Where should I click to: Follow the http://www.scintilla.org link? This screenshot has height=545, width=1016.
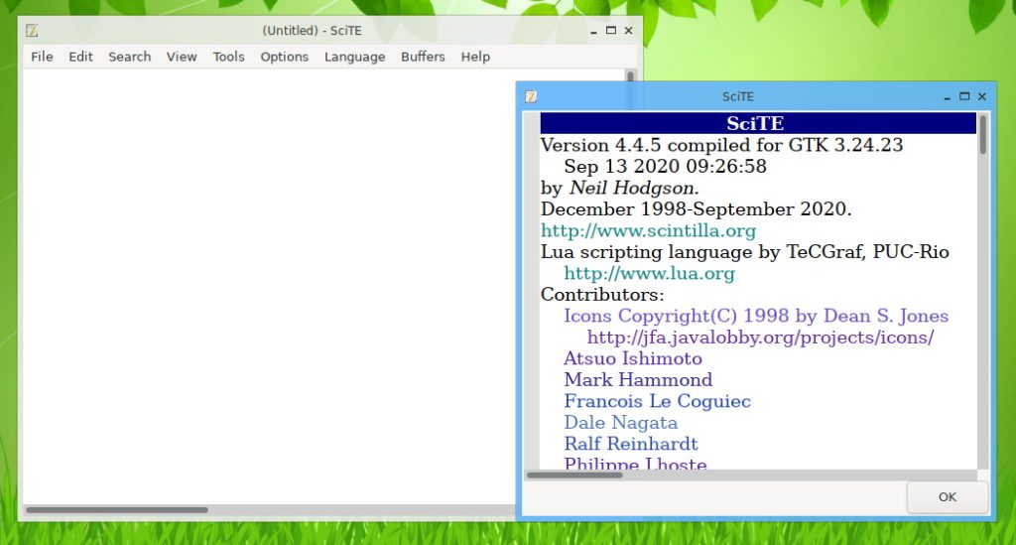648,231
